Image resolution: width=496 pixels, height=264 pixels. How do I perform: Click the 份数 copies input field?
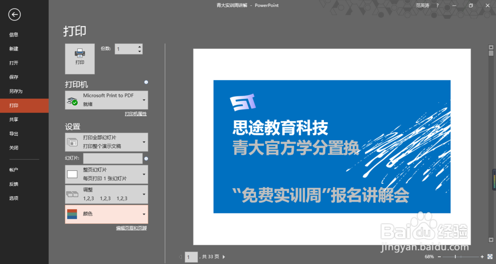126,49
